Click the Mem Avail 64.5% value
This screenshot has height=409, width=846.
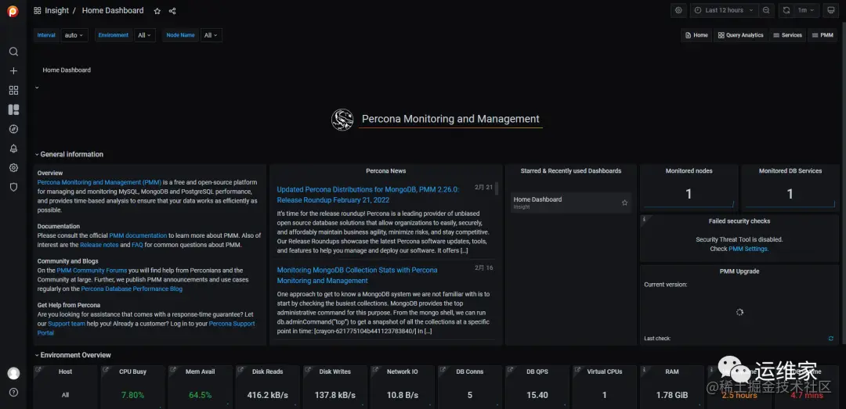(x=201, y=395)
